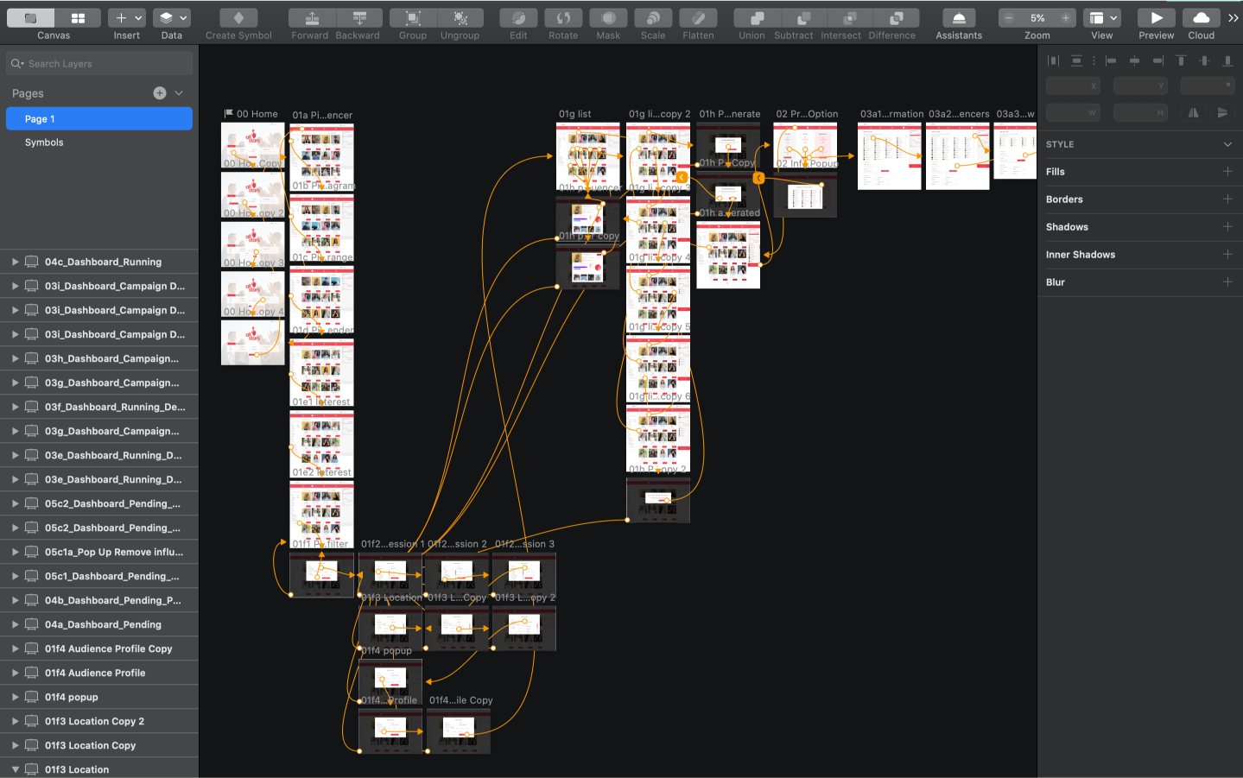Screen dimensions: 1243x778
Task: Click the Union boolean operation icon
Action: (x=752, y=18)
